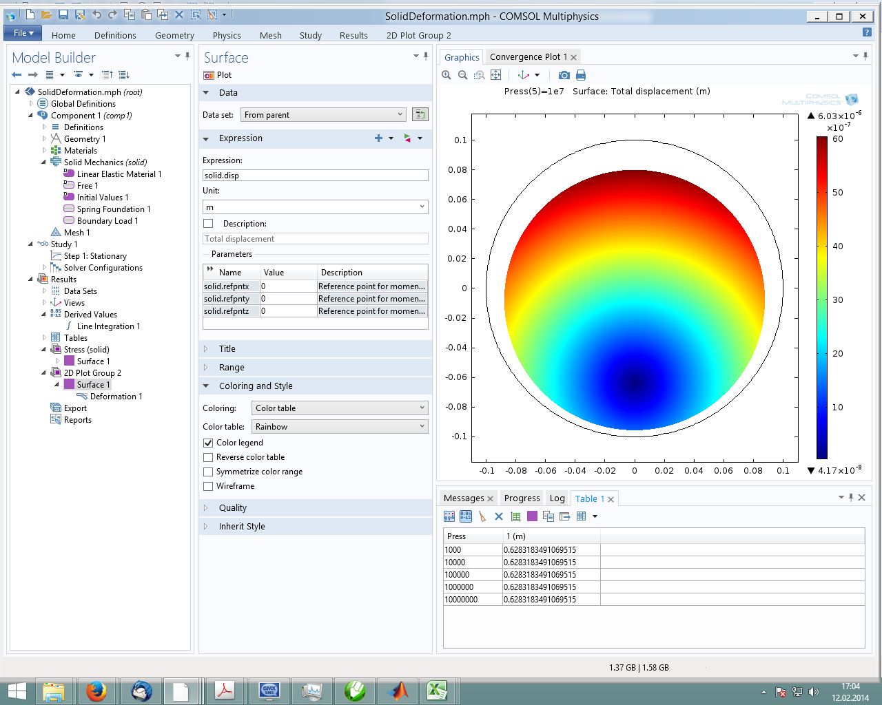Clear table with the broom icon
The width and height of the screenshot is (882, 705).
click(x=482, y=516)
